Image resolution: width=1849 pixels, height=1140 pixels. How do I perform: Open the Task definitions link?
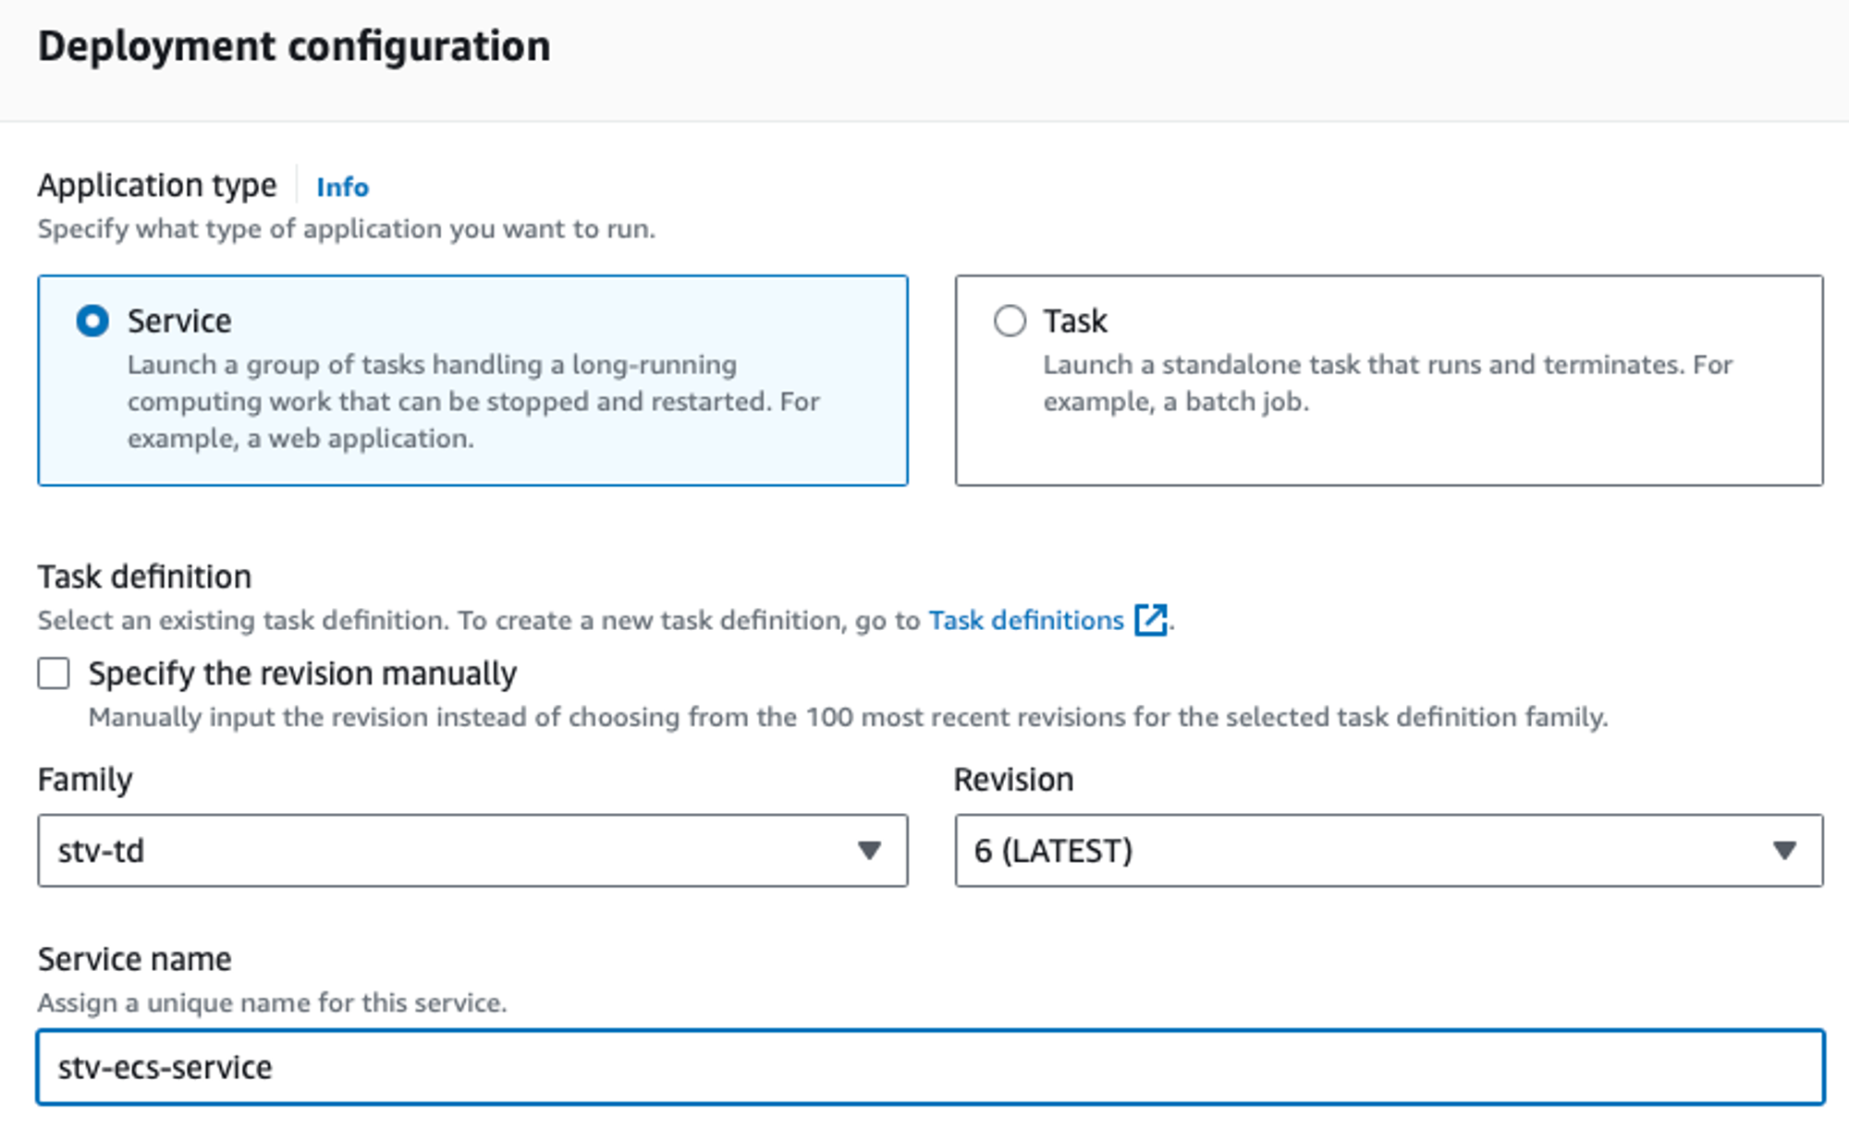click(x=1025, y=620)
